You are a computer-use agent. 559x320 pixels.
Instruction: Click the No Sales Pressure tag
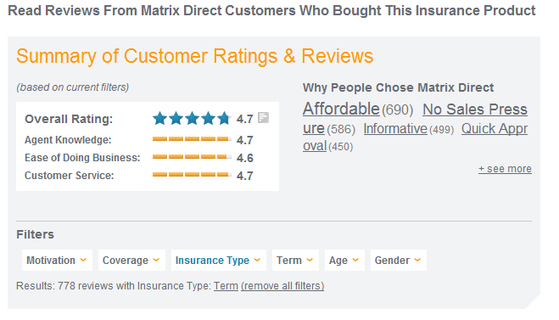(x=475, y=109)
